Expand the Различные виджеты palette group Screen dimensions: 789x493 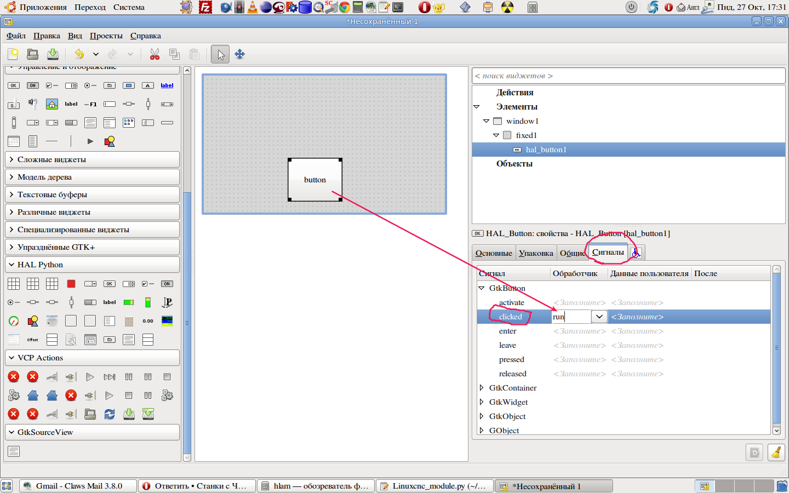pyautogui.click(x=92, y=212)
